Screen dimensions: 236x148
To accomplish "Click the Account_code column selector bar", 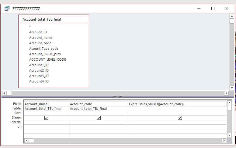I will (99, 101).
